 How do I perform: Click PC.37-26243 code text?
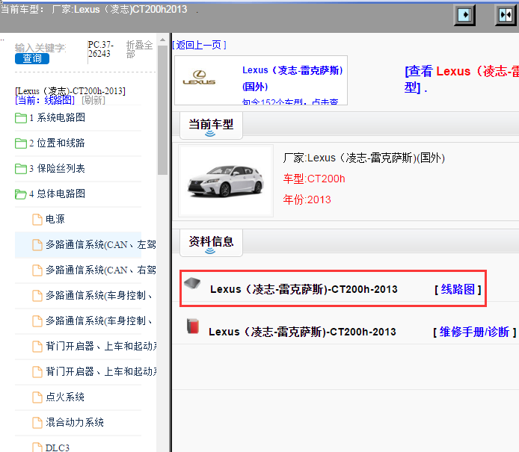point(101,49)
